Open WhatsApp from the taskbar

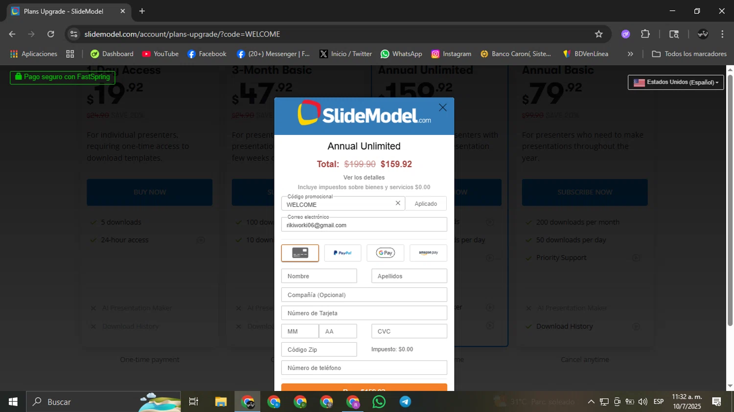pos(379,402)
